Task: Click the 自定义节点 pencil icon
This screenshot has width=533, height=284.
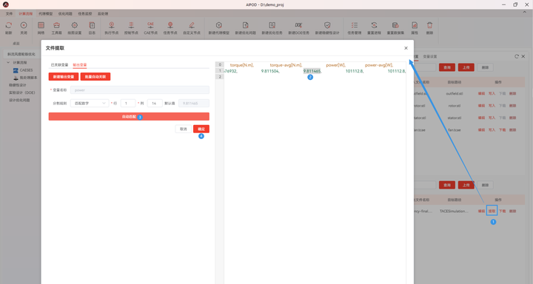Action: pyautogui.click(x=192, y=25)
